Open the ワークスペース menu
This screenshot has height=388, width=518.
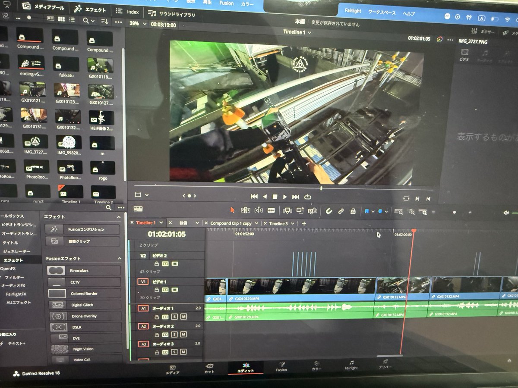pos(382,13)
